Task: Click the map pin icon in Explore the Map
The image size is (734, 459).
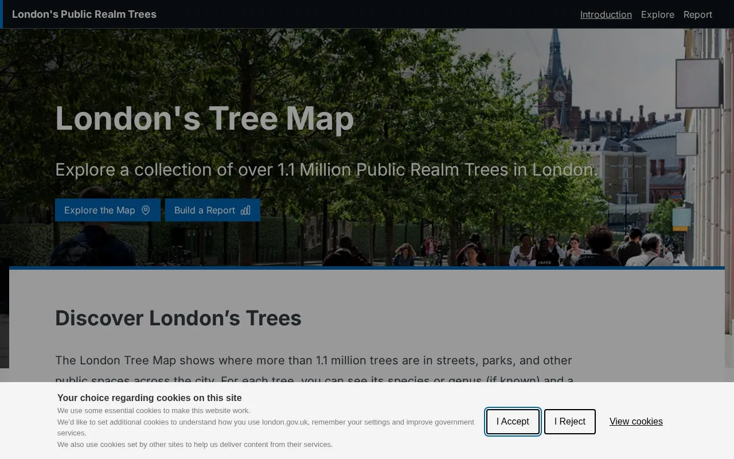Action: tap(146, 210)
